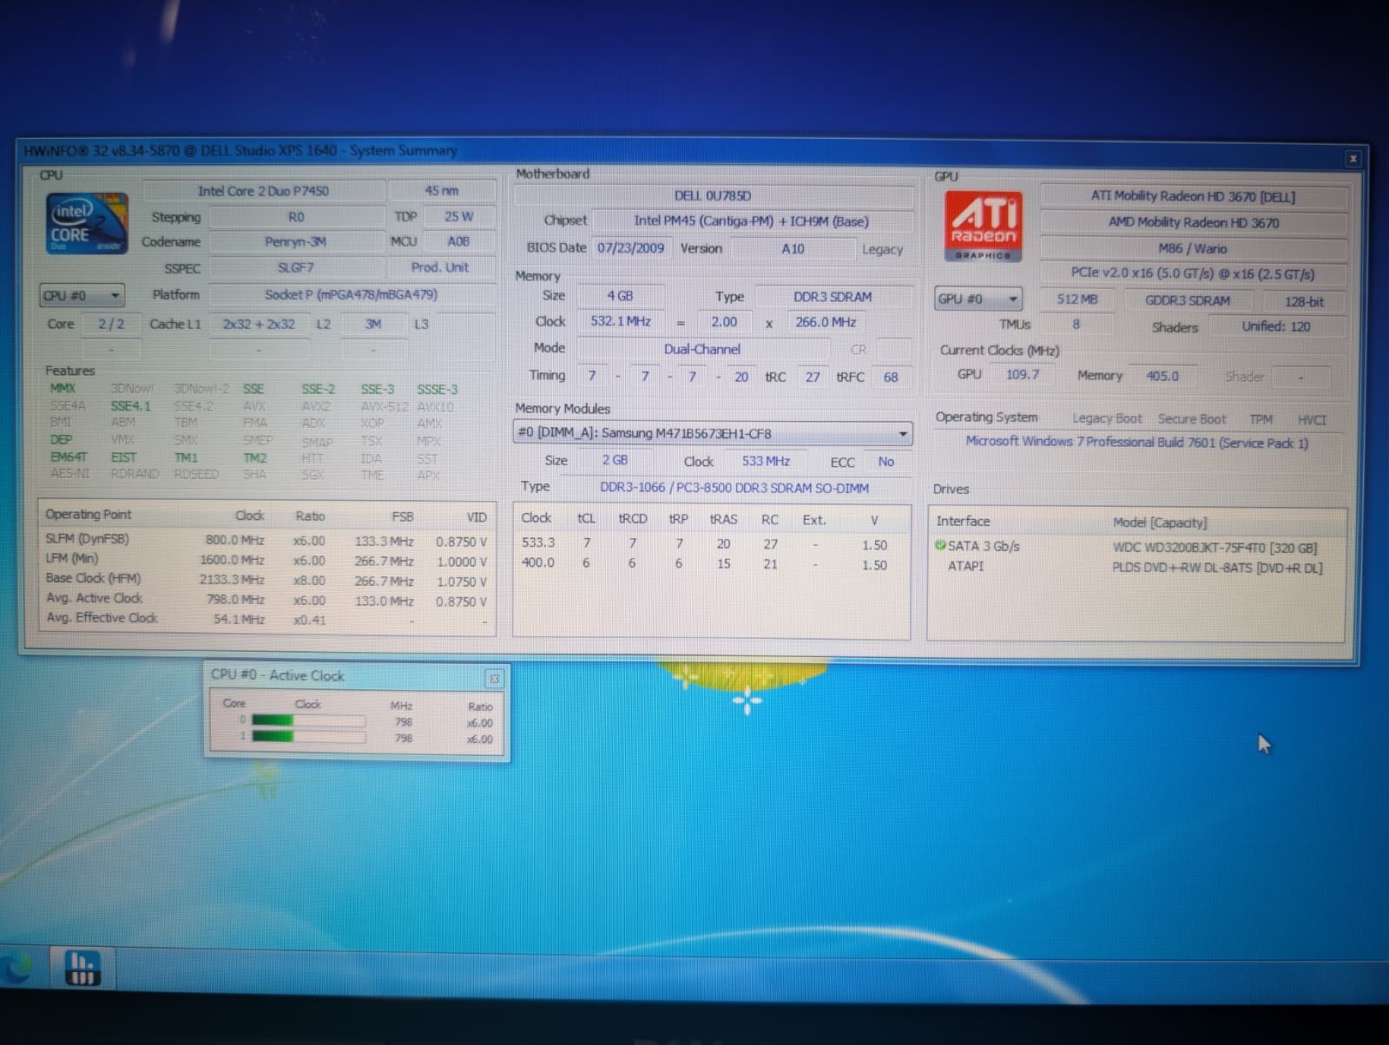This screenshot has height=1045, width=1389.
Task: Select the WDC WD3200BJKT drive row
Action: (1137, 547)
